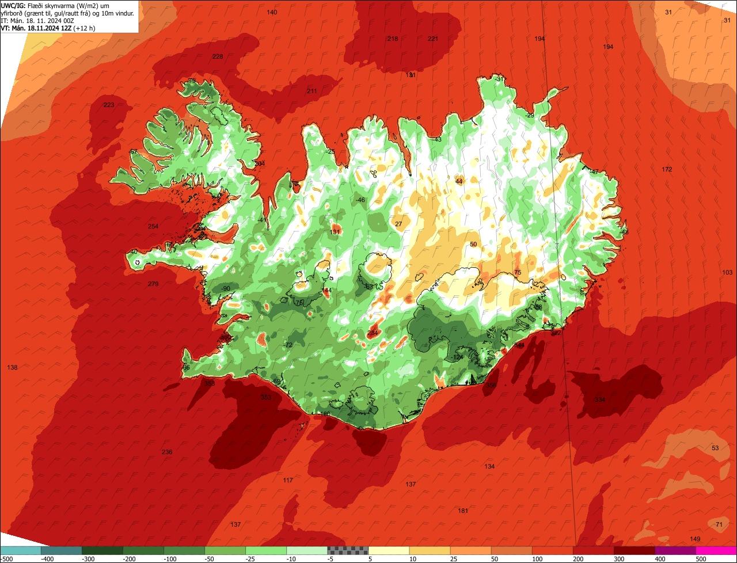Click the land flux value -41

click(x=262, y=220)
